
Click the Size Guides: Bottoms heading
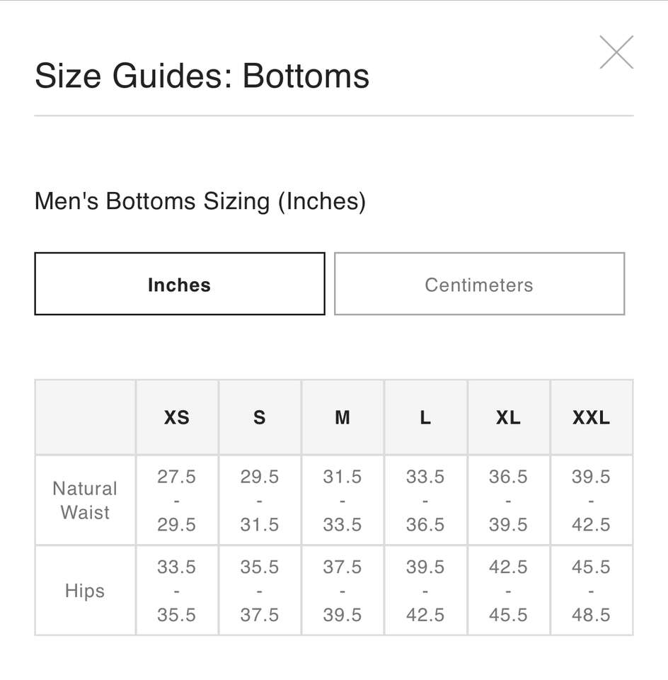tap(202, 76)
